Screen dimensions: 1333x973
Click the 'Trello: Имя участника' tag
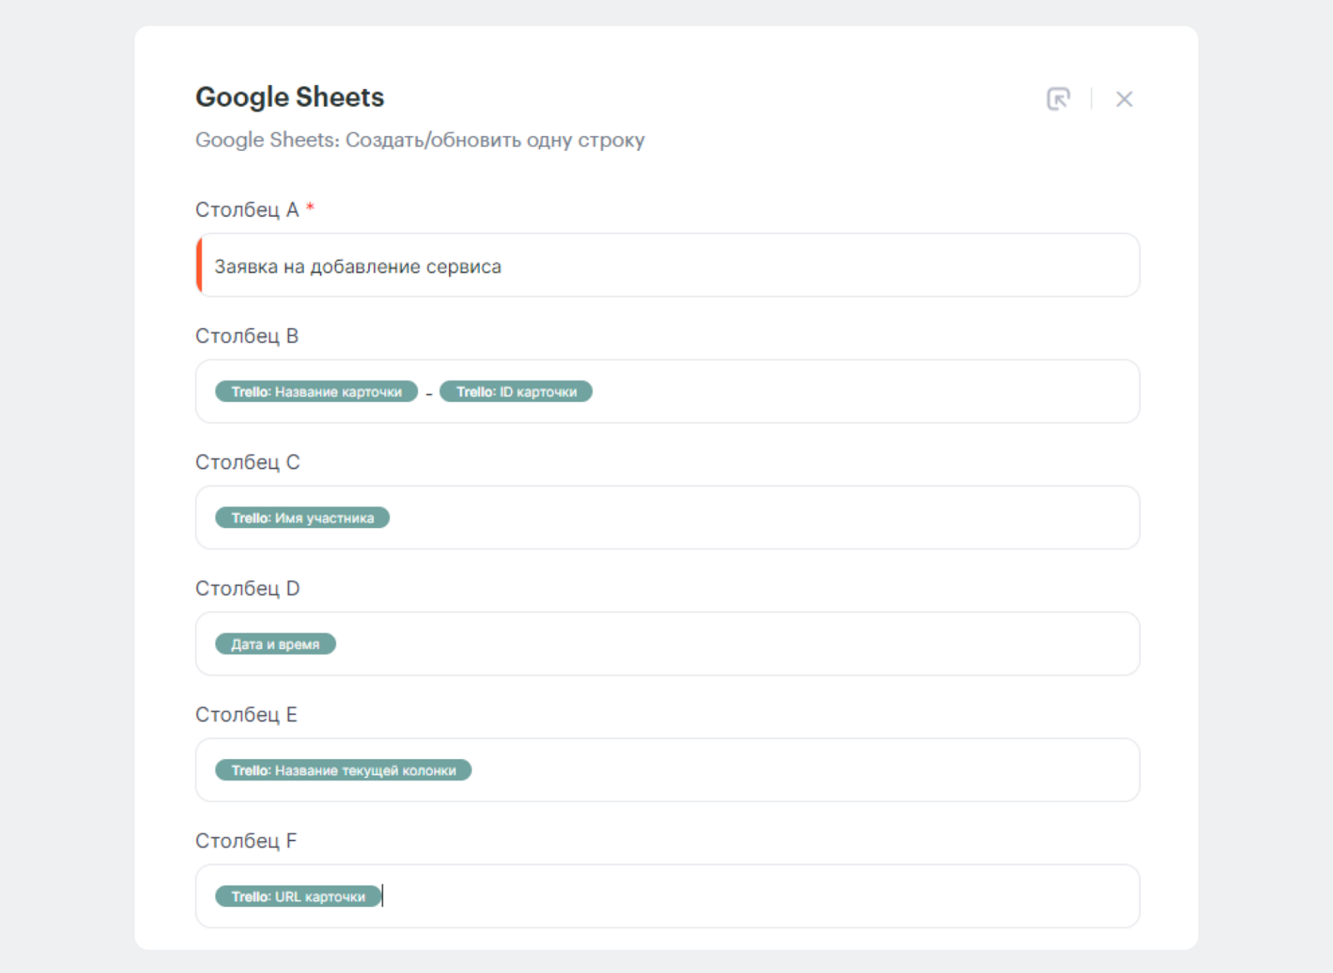click(302, 518)
